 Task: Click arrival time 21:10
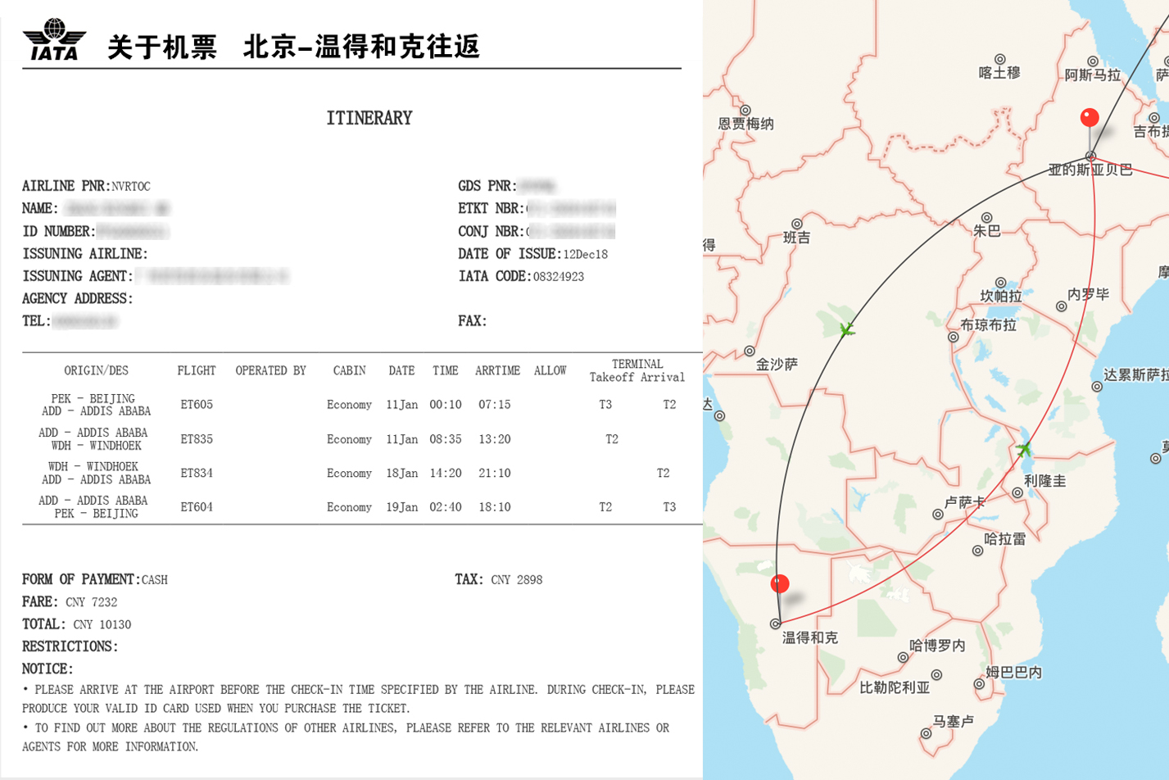[x=495, y=473]
